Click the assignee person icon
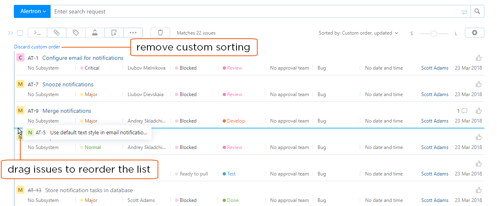This screenshot has height=206, width=497. pyautogui.click(x=94, y=33)
